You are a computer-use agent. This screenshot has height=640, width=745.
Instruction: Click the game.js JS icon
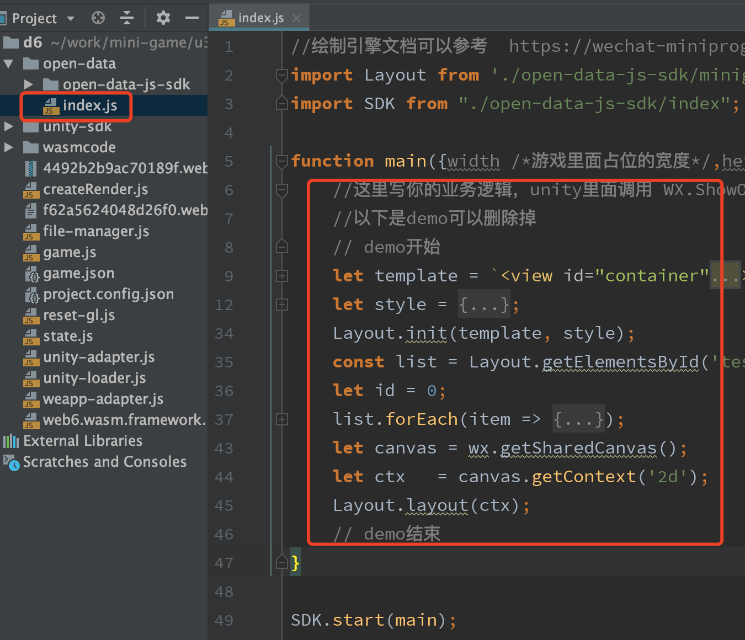tap(31, 253)
